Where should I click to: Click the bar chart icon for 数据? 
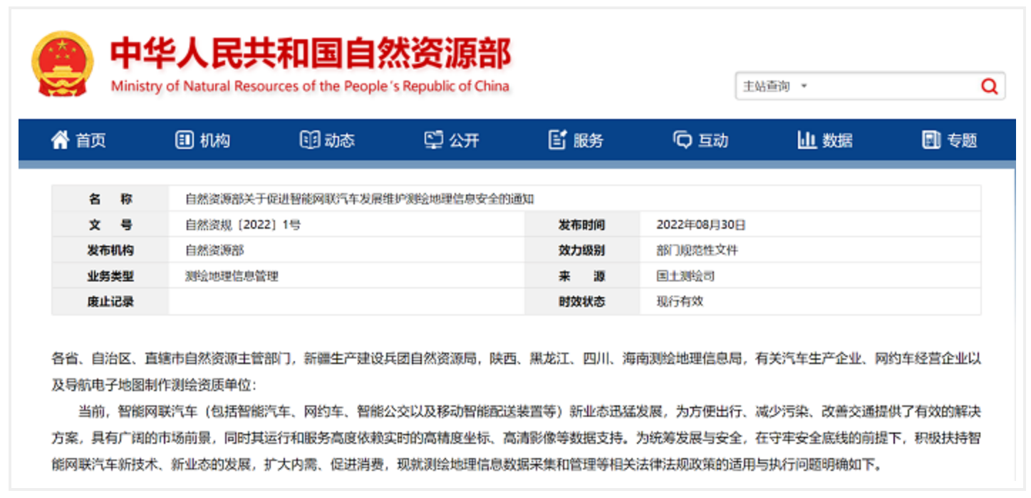point(807,140)
